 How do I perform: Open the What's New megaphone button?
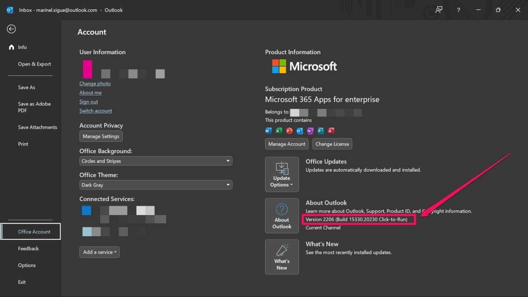pos(282,256)
